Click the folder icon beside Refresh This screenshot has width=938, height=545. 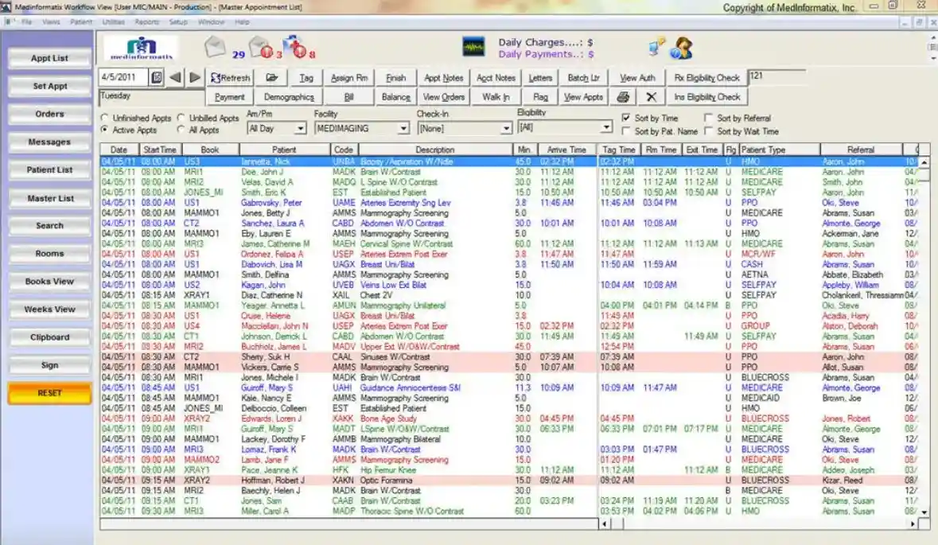271,78
